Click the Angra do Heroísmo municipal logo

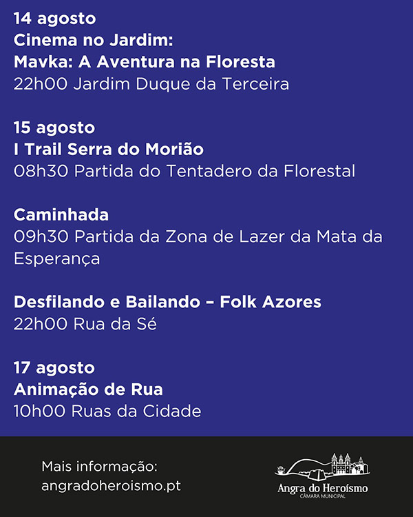(322, 476)
